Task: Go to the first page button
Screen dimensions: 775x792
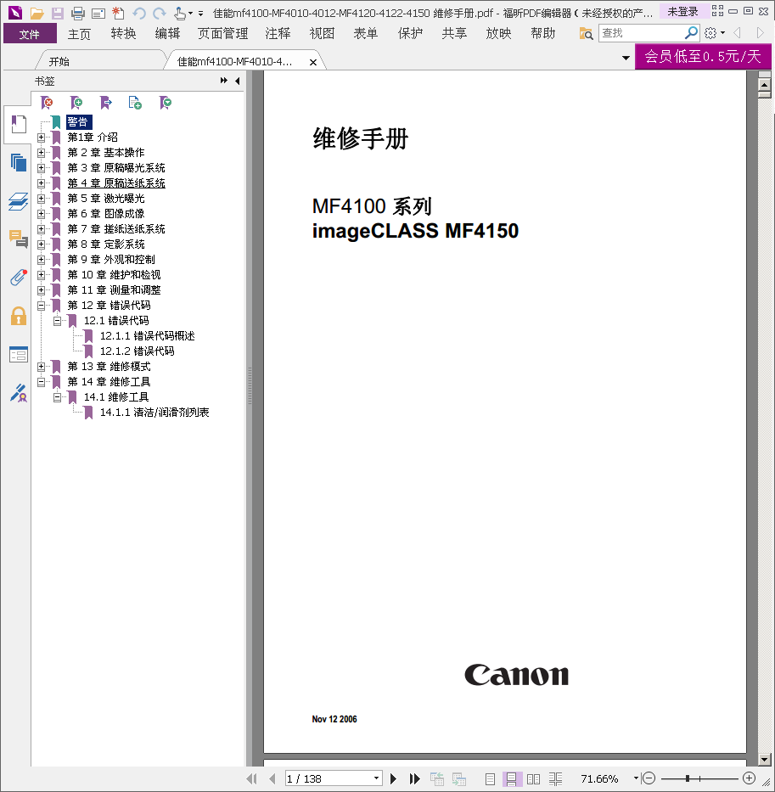Action: tap(251, 778)
